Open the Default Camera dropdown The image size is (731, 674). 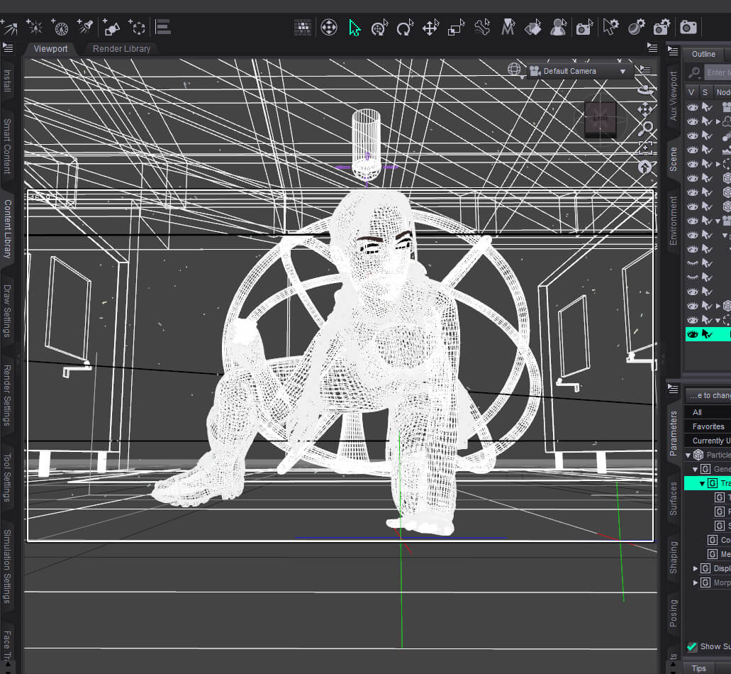580,72
